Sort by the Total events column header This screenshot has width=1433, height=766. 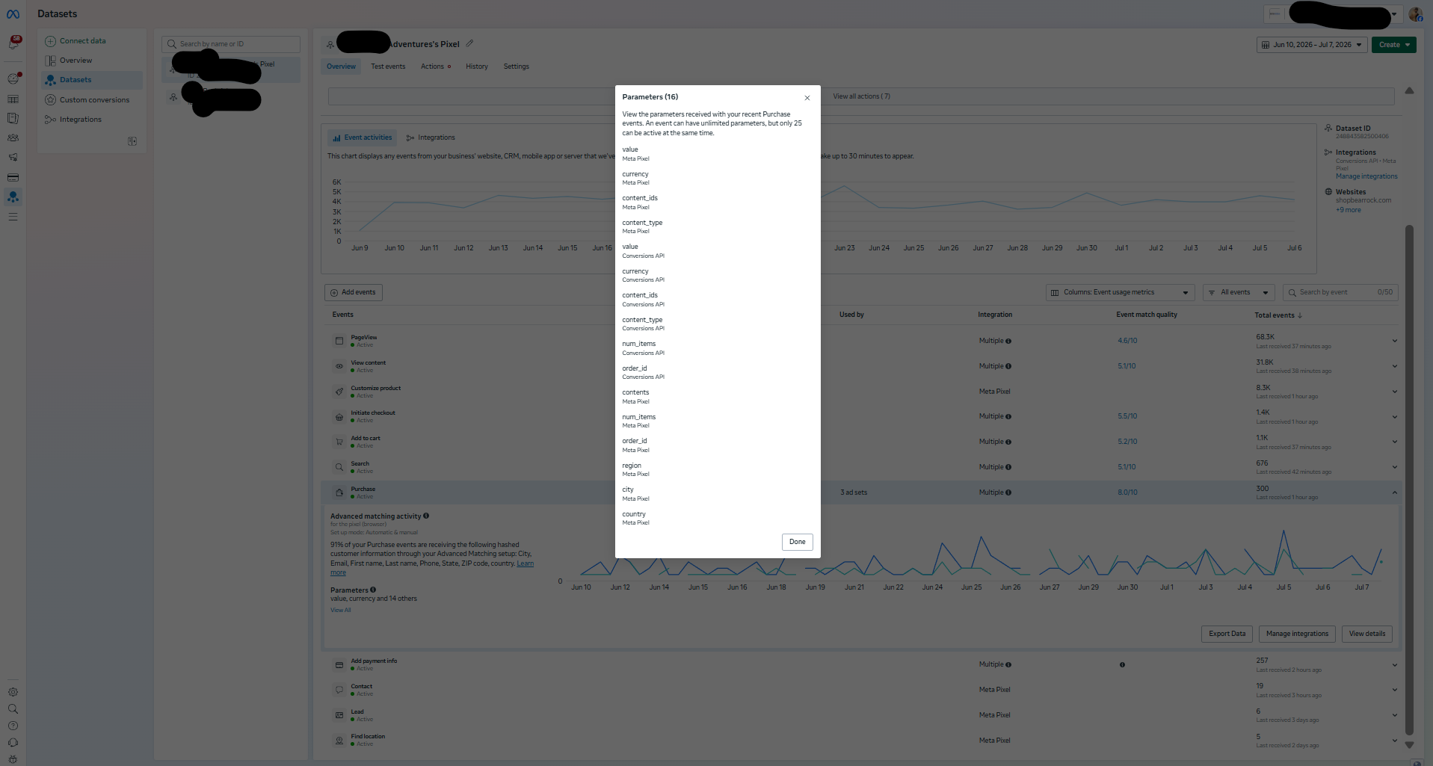click(1278, 315)
